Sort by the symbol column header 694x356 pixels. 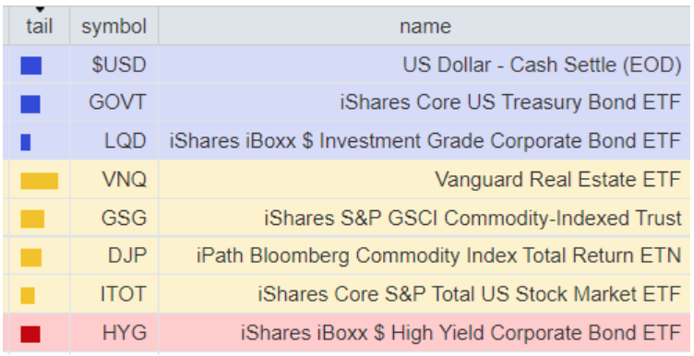114,26
